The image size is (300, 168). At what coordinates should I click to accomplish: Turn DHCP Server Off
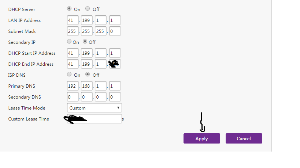point(88,9)
